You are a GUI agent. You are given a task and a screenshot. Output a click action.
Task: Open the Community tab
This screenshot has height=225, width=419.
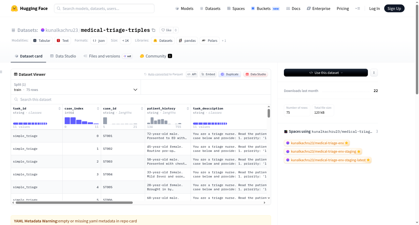(156, 56)
